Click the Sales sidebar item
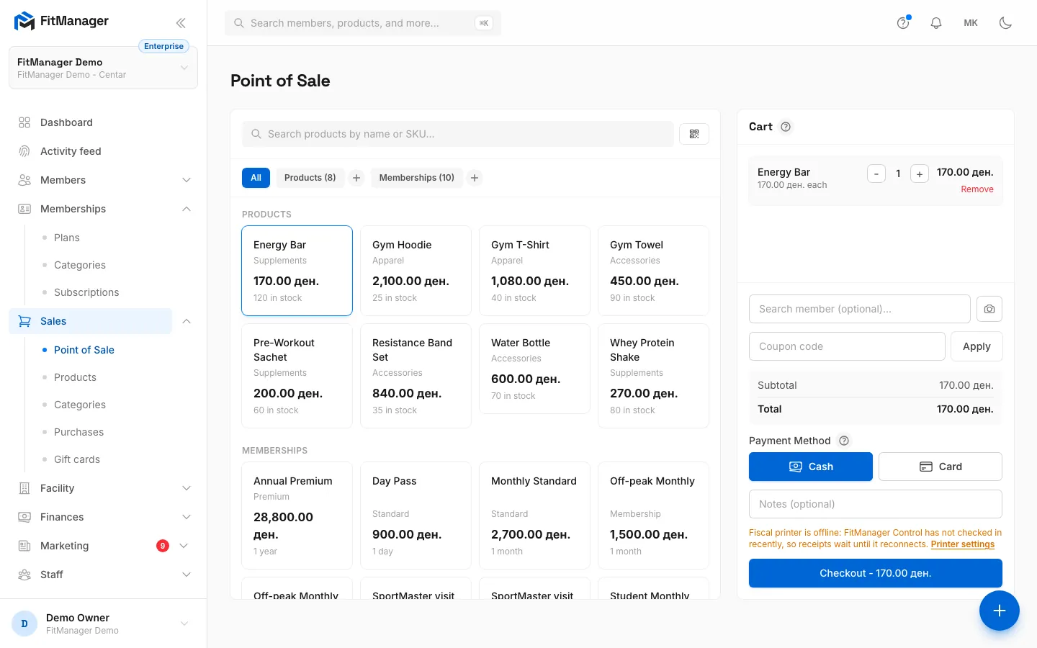Screen dimensions: 1037x648 [90, 321]
